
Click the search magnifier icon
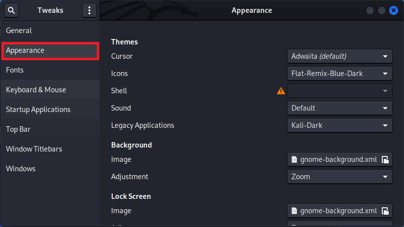pos(12,10)
